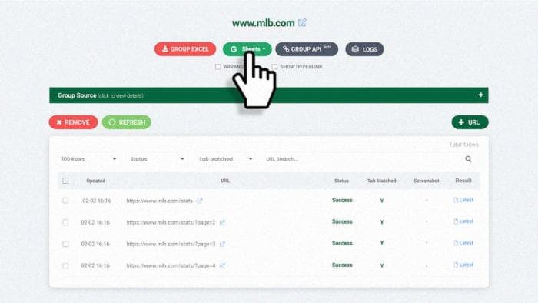Open external link icon for ?page=4 URL
Image resolution: width=538 pixels, height=303 pixels.
[x=222, y=265]
